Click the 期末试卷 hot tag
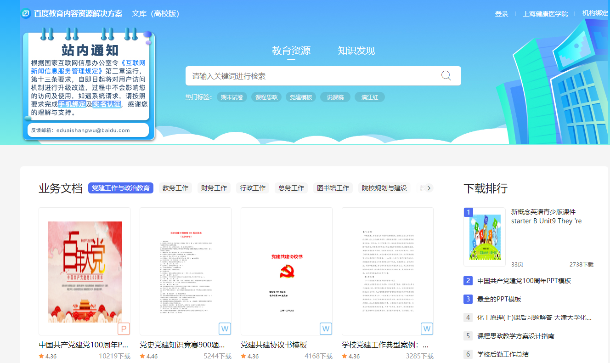Screen dimensions: 610x363 click(x=232, y=97)
